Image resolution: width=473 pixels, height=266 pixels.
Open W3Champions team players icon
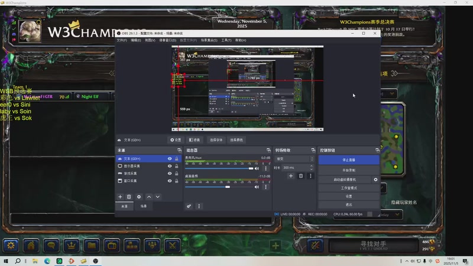point(153,245)
